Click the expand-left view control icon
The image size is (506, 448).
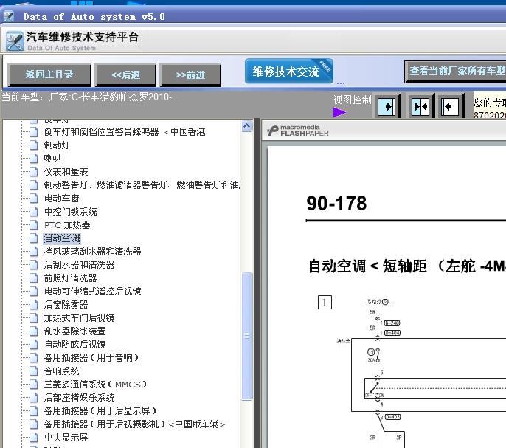point(450,106)
